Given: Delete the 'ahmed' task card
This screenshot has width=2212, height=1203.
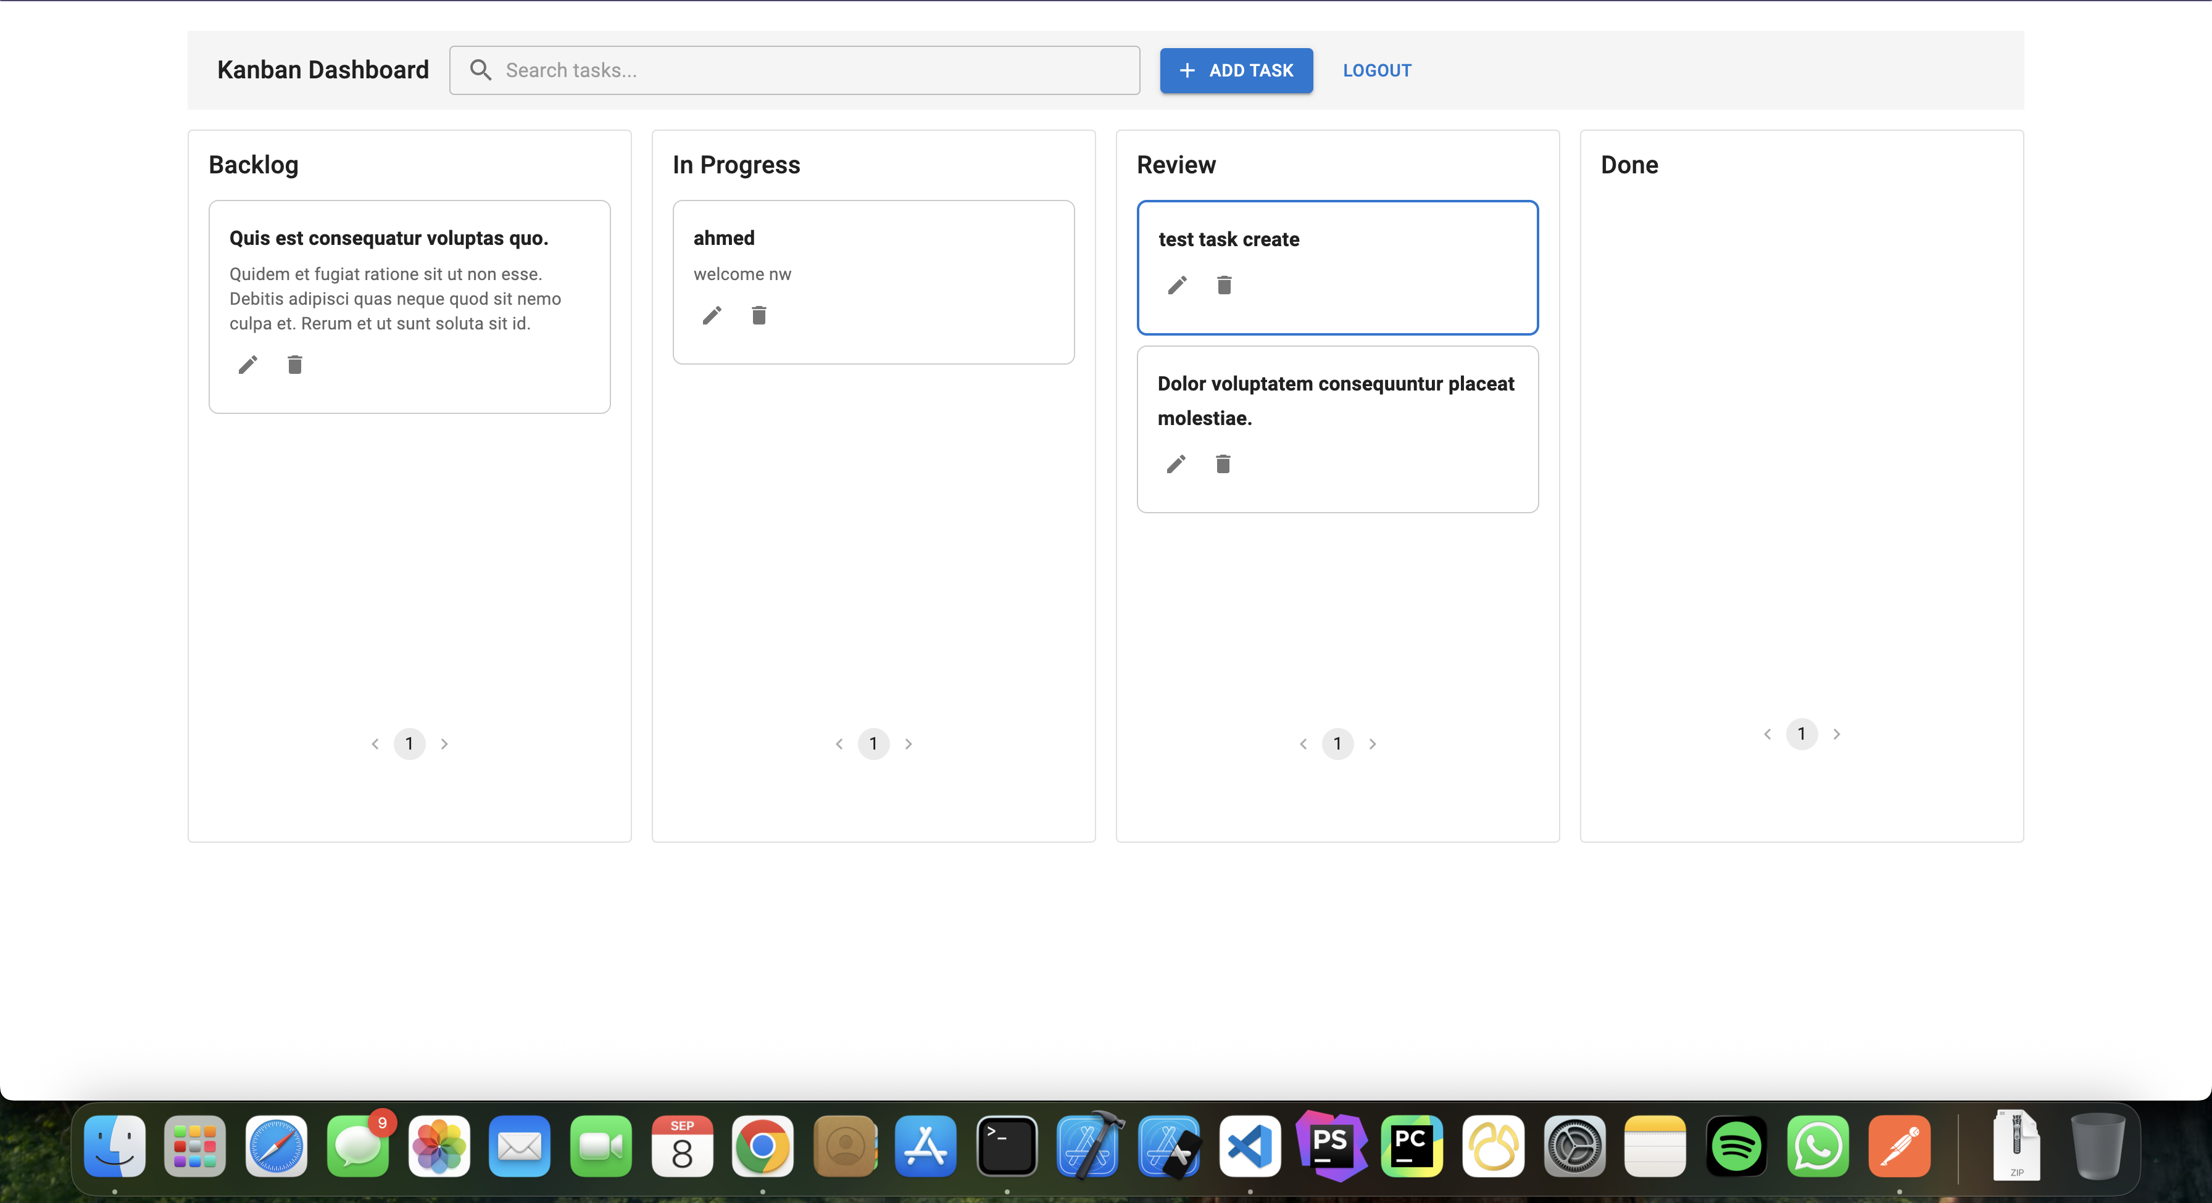Looking at the screenshot, I should pos(759,316).
